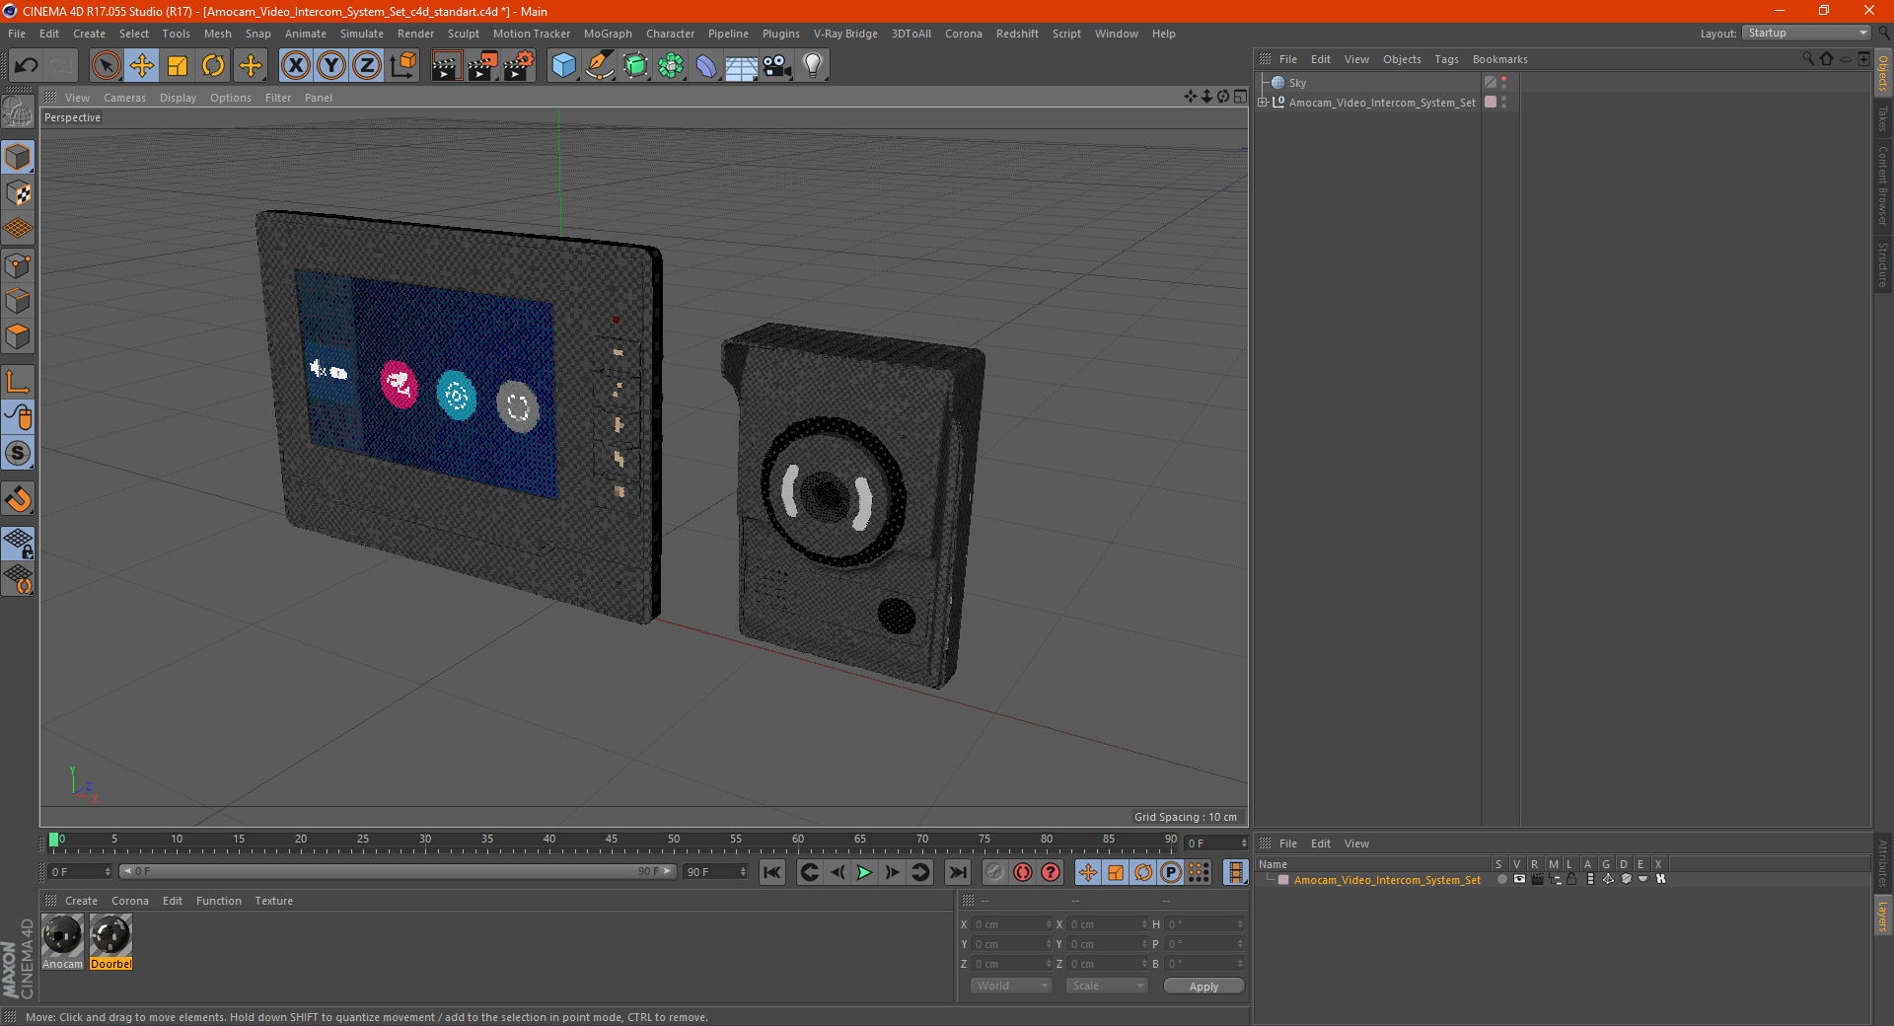Select Edges mode in left toolbar
This screenshot has width=1894, height=1026.
click(18, 301)
